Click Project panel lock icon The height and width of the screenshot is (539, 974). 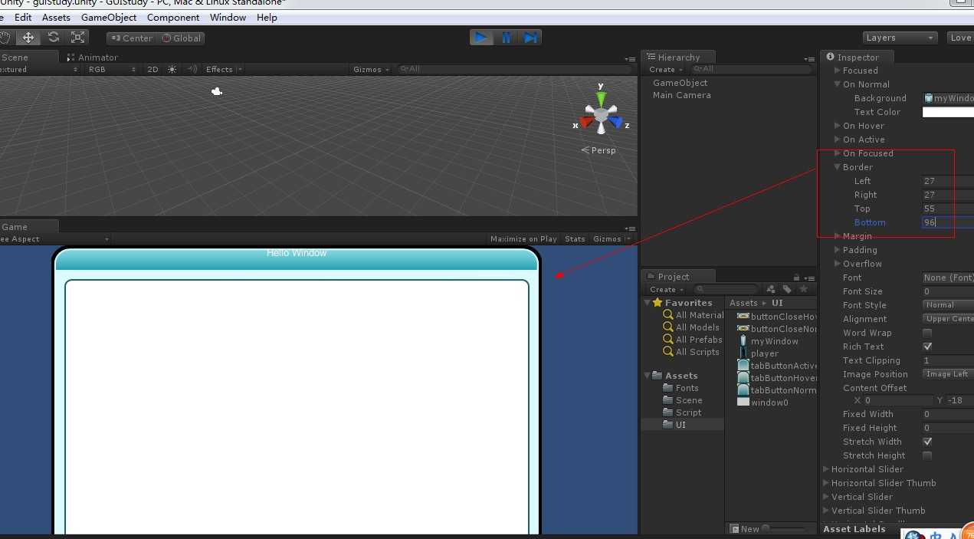pyautogui.click(x=797, y=277)
